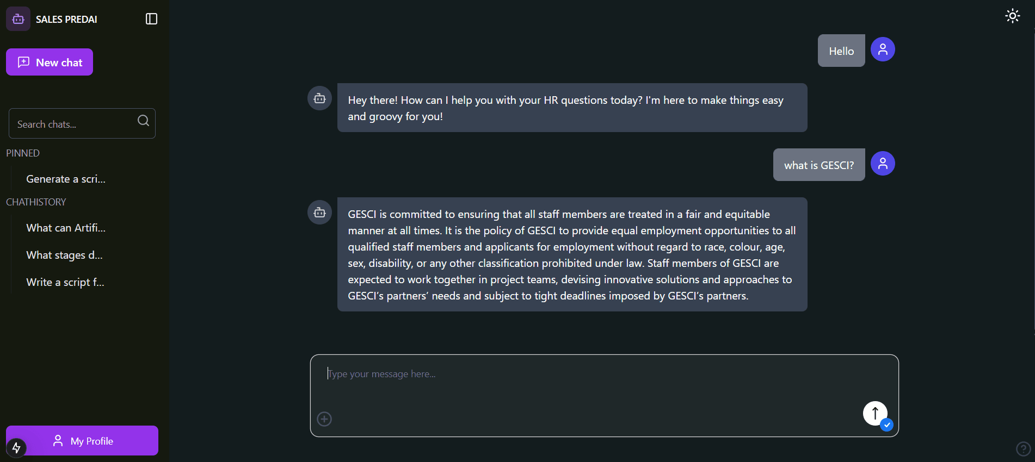Click the Sales PredAI robot logo icon

[x=18, y=19]
